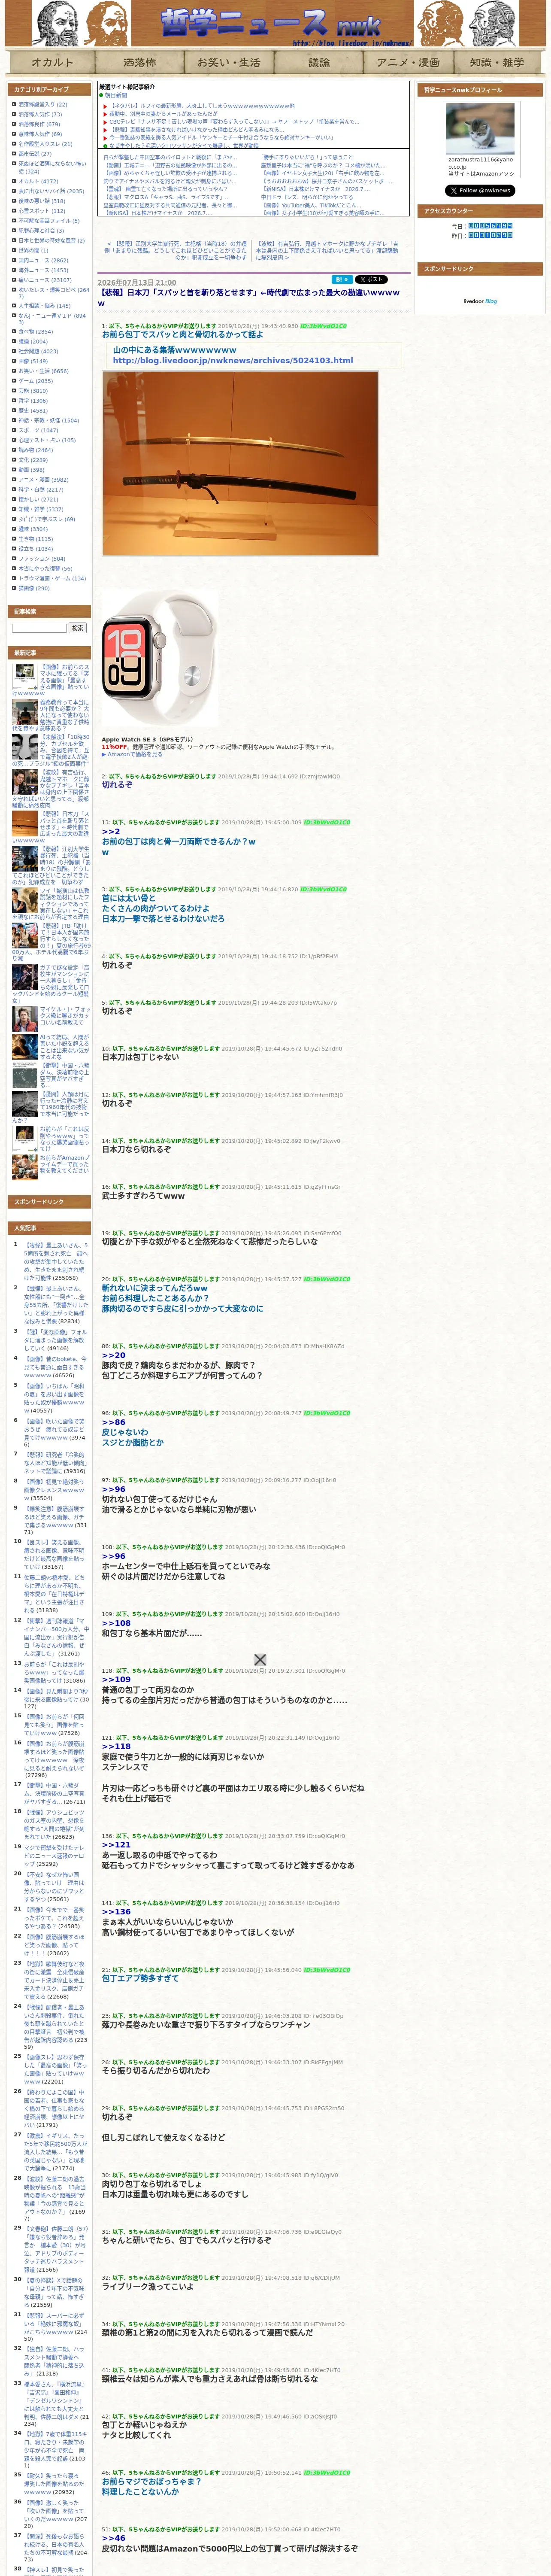
Task: Close the ad with the X icon
Action: (260, 1660)
